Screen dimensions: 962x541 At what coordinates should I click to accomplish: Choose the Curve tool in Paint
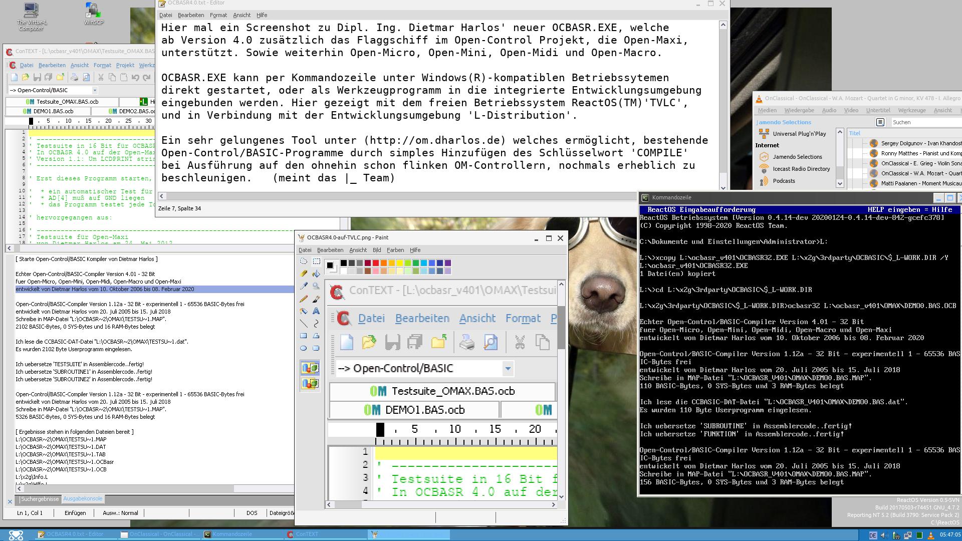click(316, 324)
